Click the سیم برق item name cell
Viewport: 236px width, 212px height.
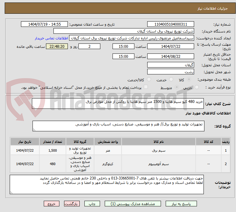(x=159, y=150)
